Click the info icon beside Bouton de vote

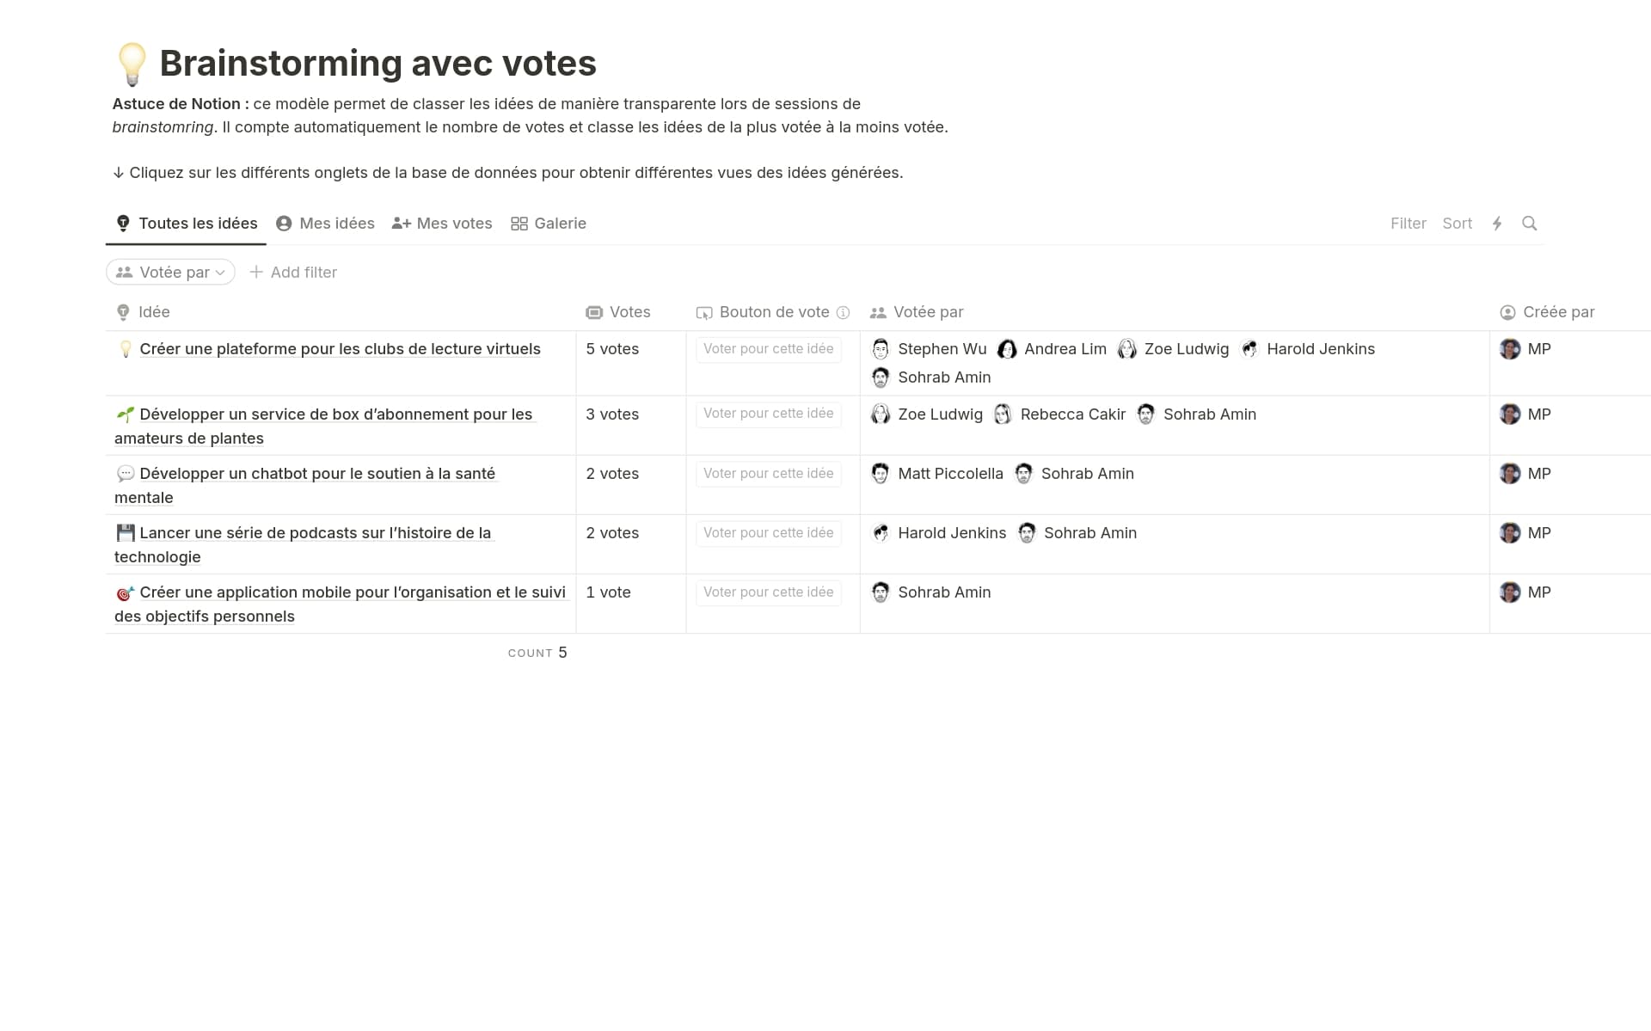[843, 313]
